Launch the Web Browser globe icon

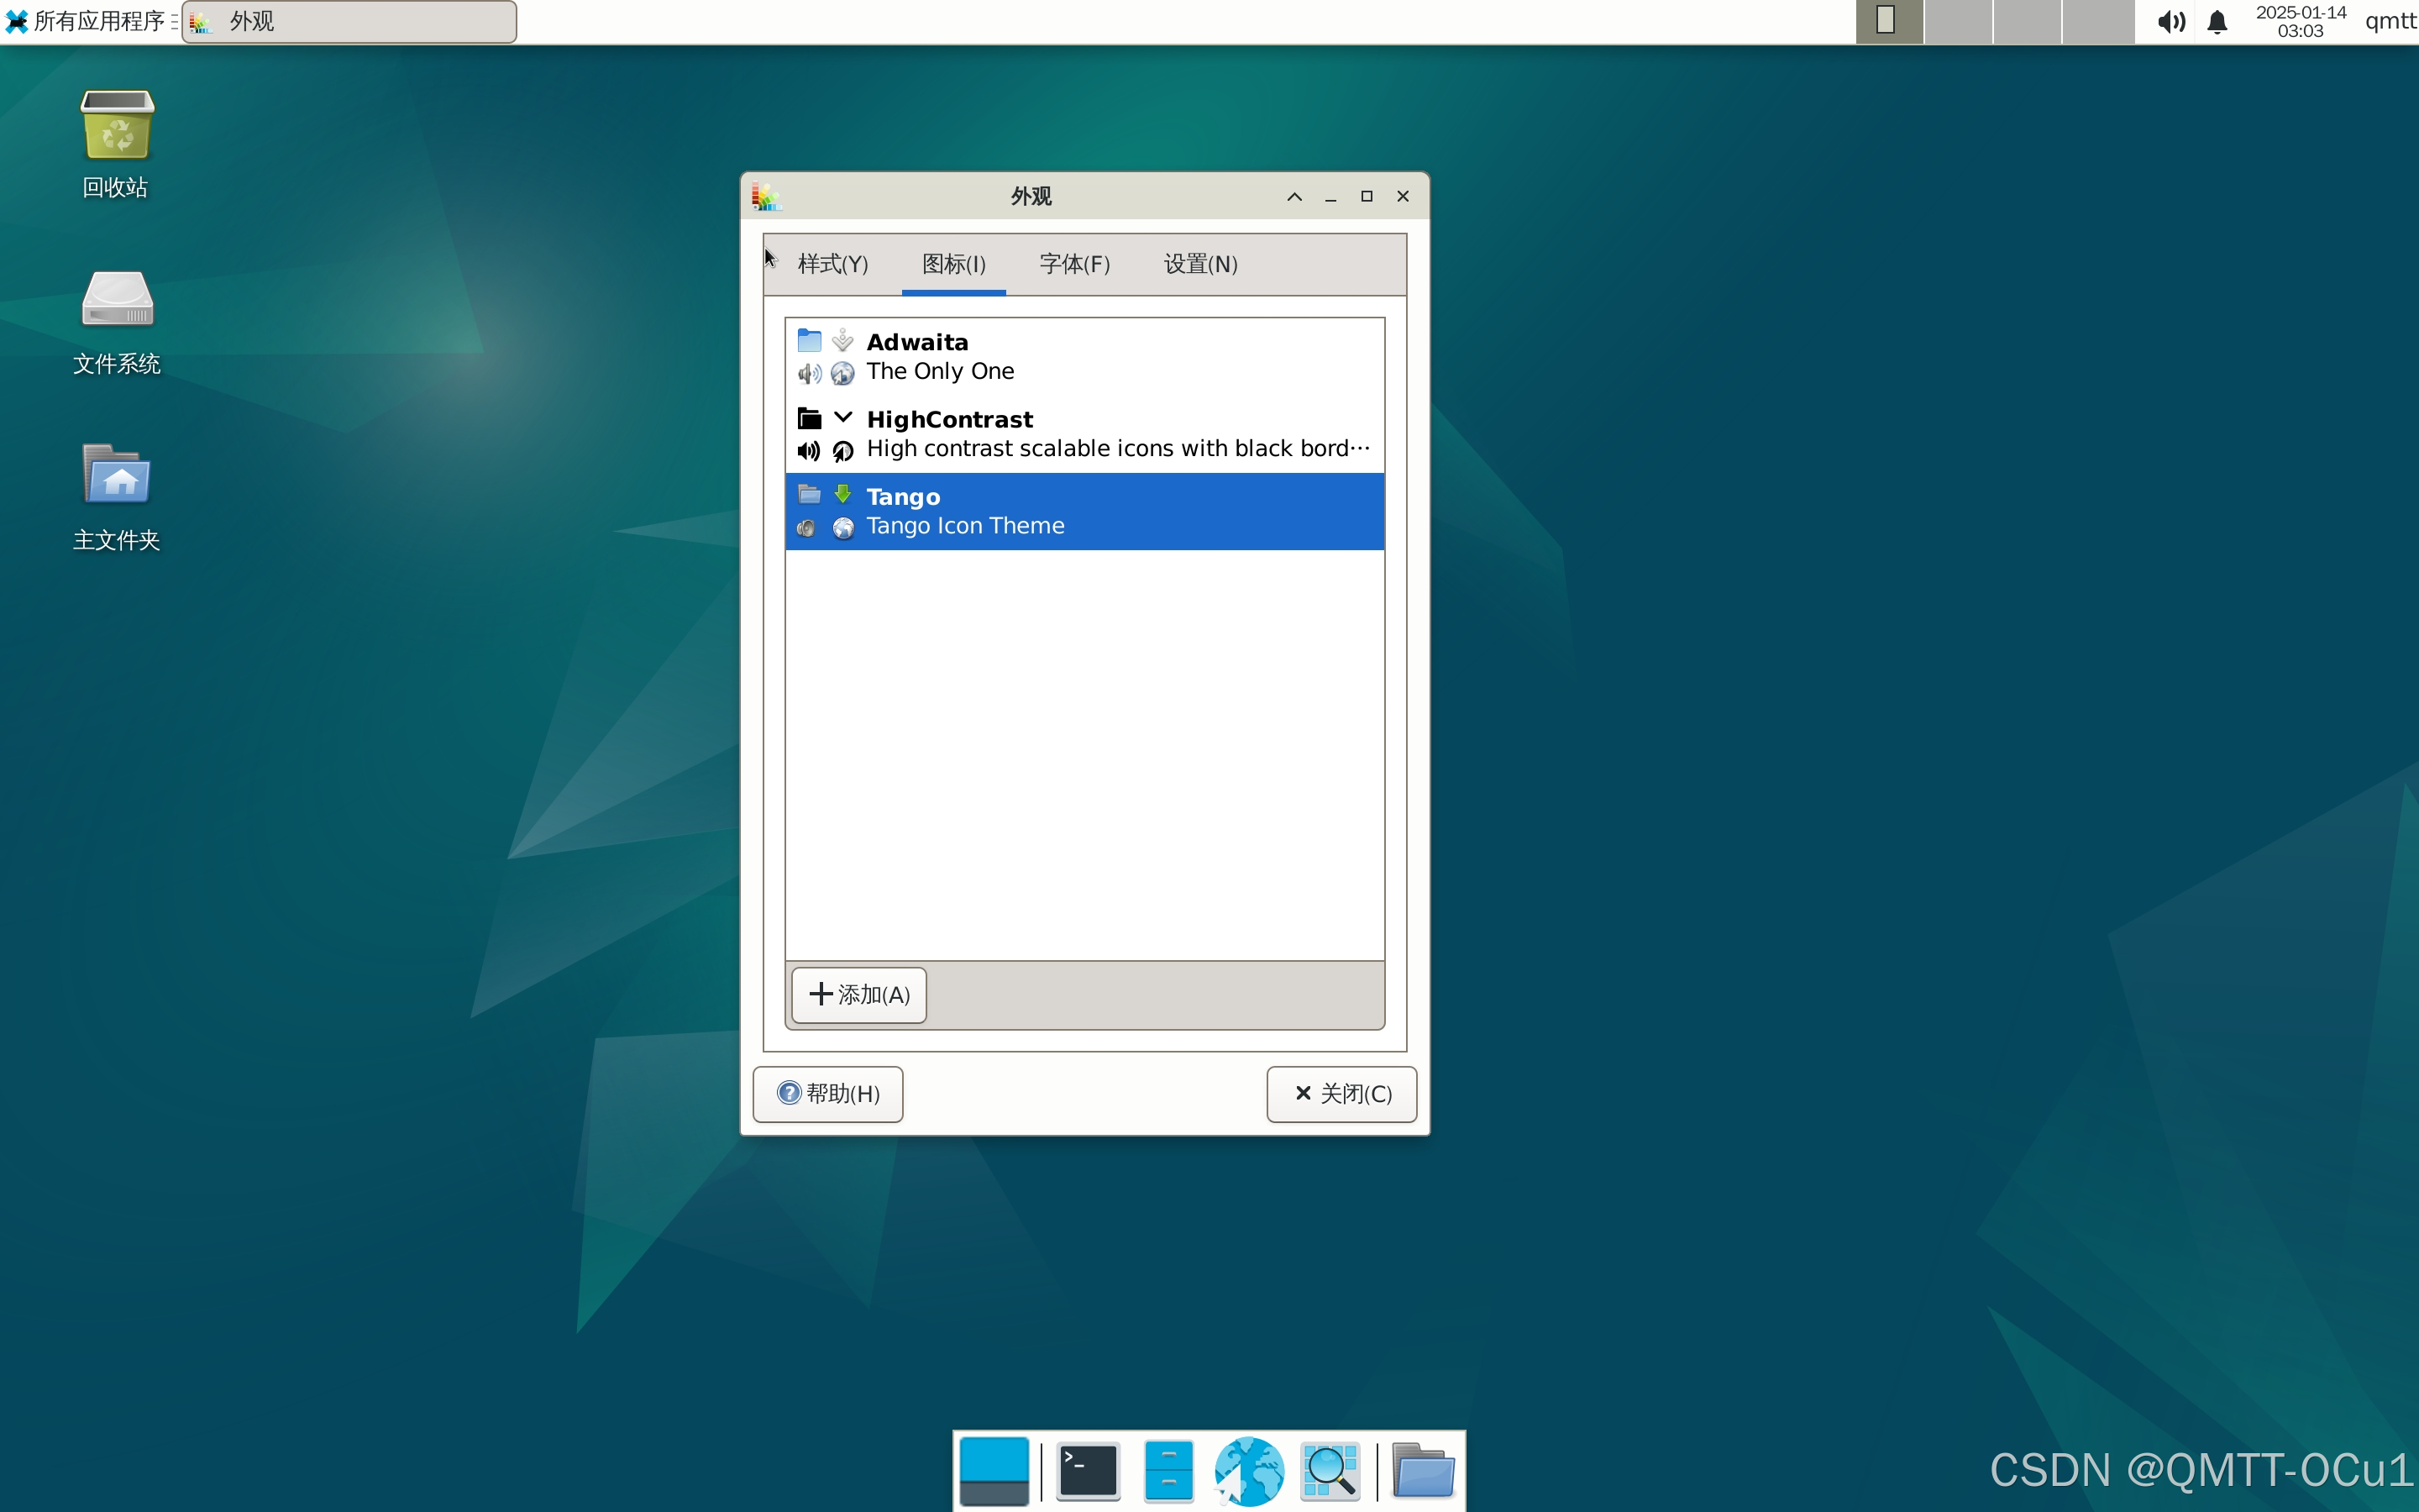(1248, 1471)
